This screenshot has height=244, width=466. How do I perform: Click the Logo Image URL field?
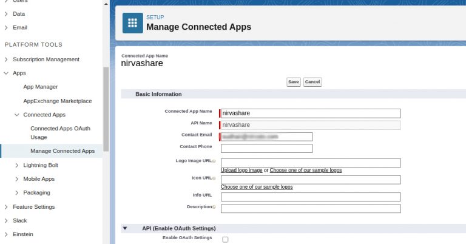tap(311, 163)
